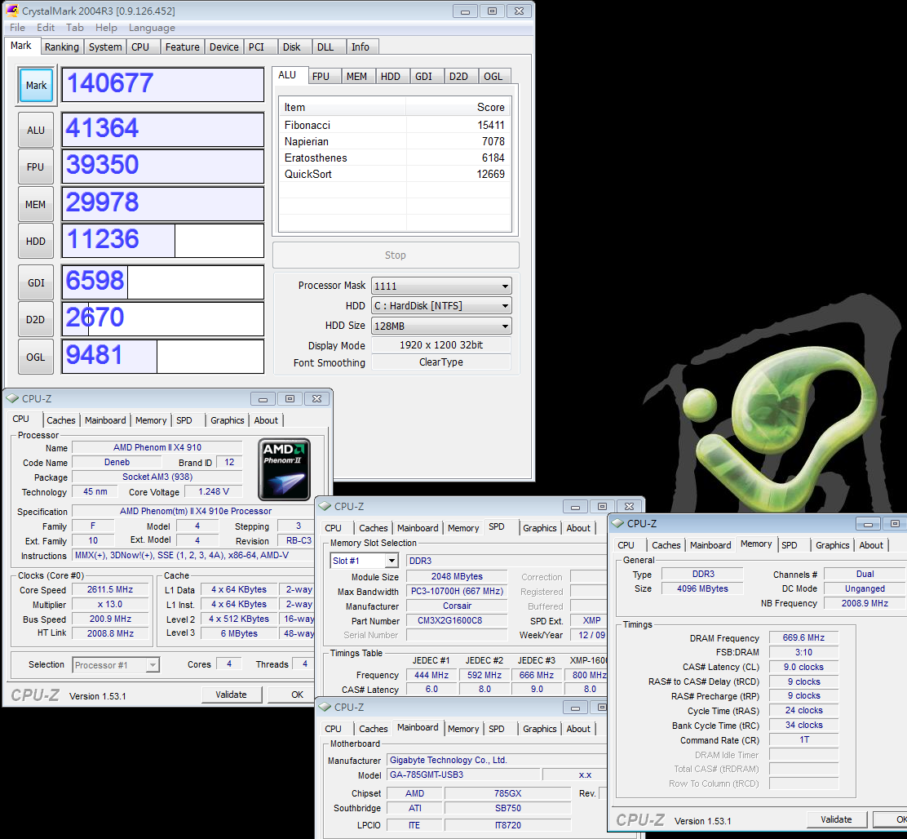Image resolution: width=907 pixels, height=839 pixels.
Task: Click the Part Number CM3X2G1600C8 field
Action: tap(457, 620)
